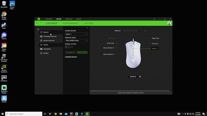Select the Keyboard Function option
Viewport: 207px width, 116px height.
pyautogui.click(x=51, y=36)
